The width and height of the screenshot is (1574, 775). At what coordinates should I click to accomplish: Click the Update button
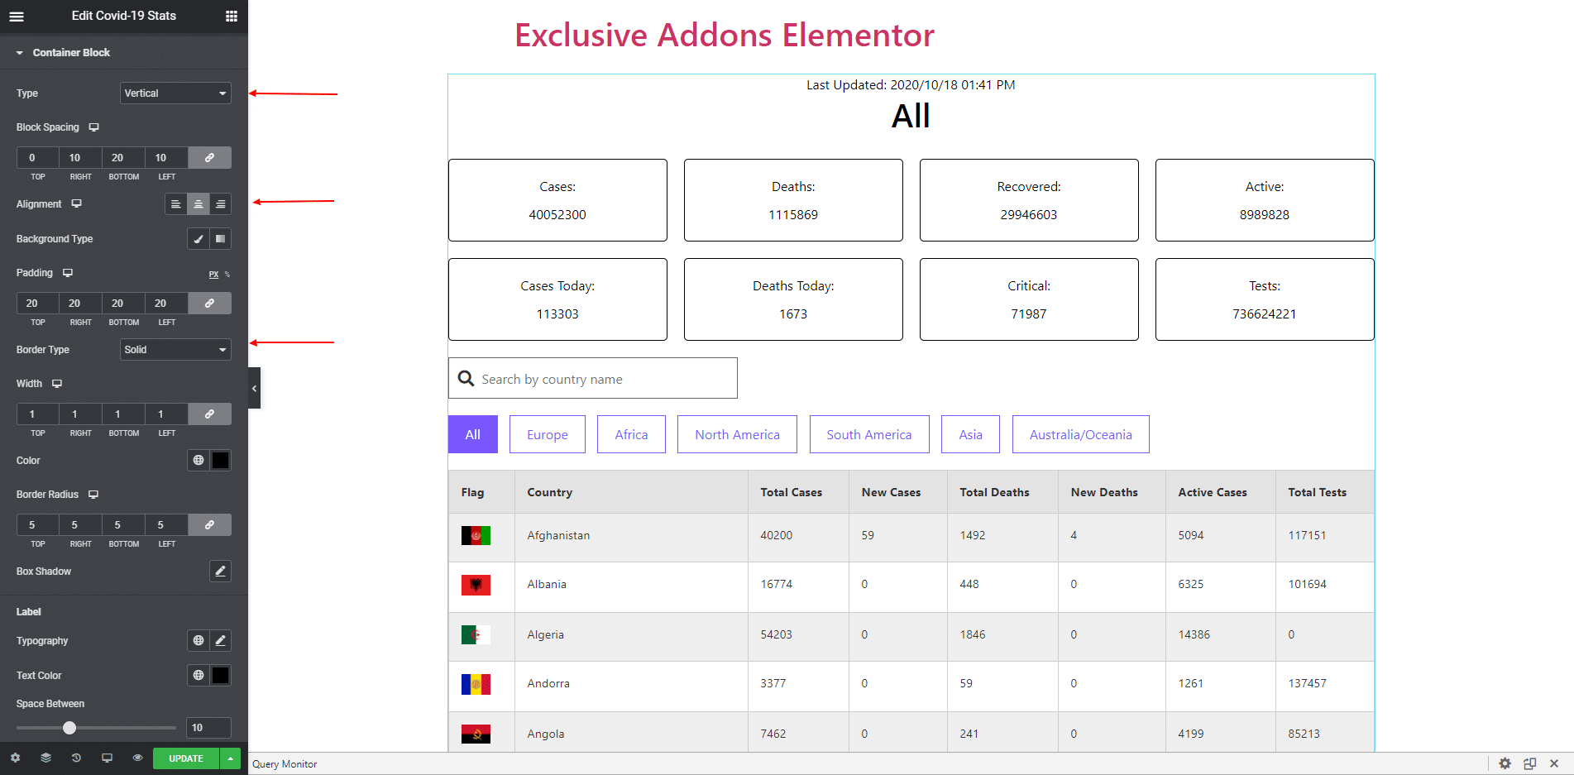click(186, 758)
